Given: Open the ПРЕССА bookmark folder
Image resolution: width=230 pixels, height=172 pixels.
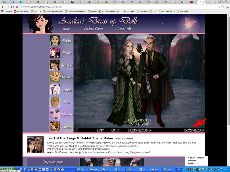Looking at the screenshot, I should coord(36,11).
